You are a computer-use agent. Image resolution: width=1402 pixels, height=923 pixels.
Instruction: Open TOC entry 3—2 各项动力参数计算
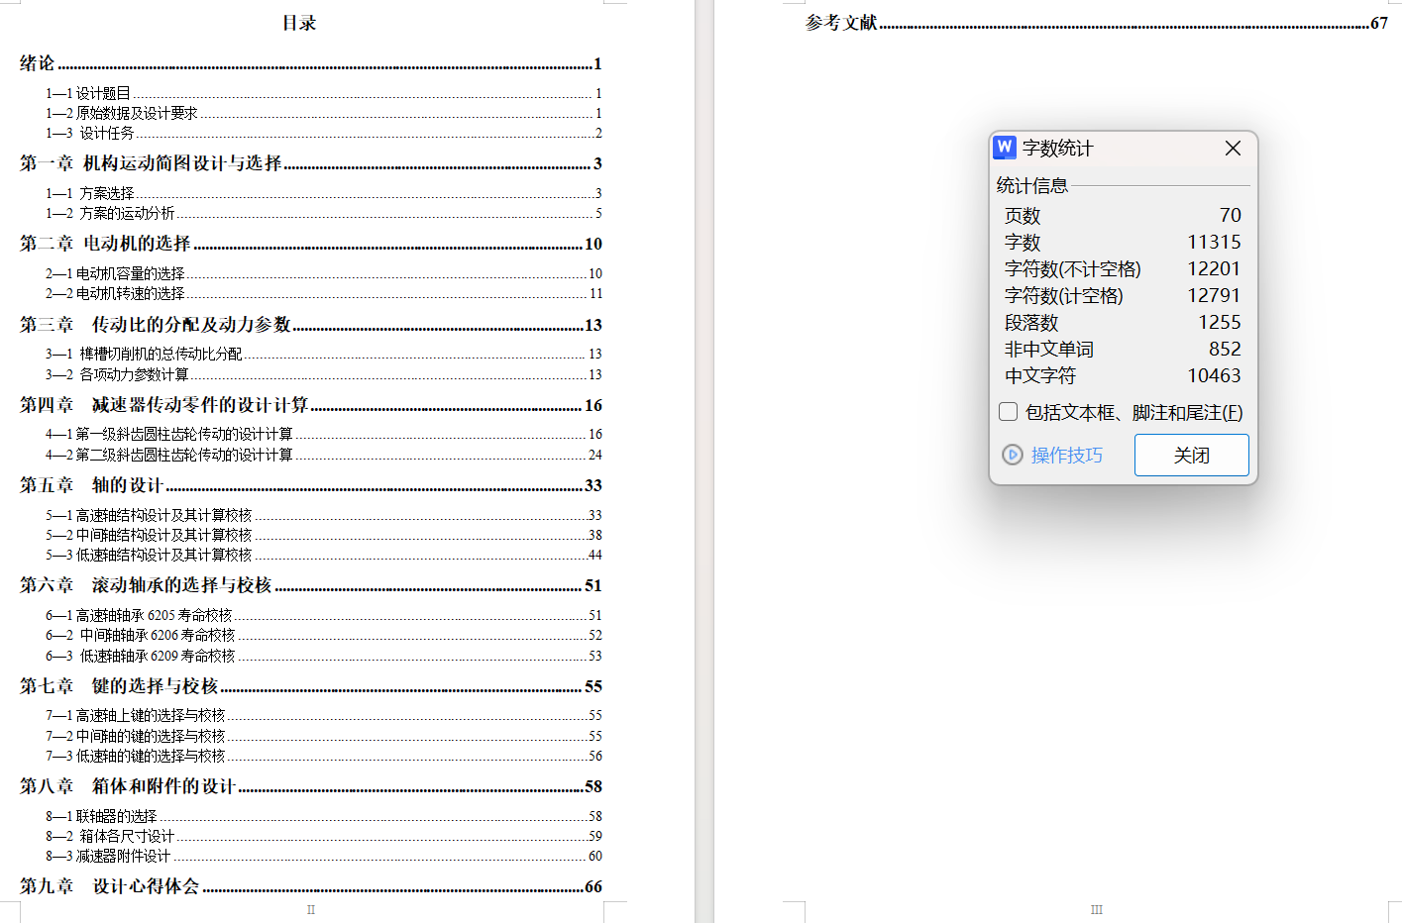323,374
